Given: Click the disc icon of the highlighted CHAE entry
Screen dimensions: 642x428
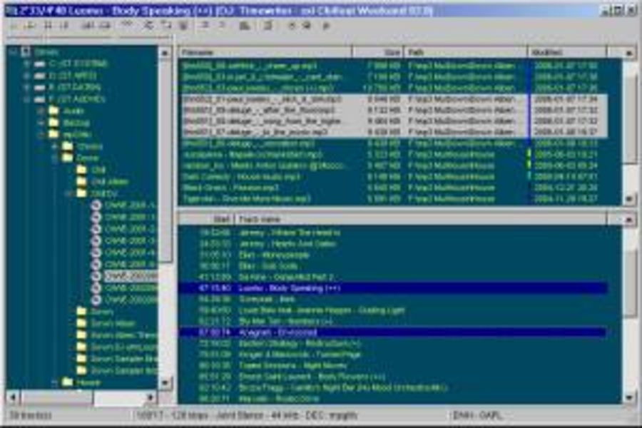Looking at the screenshot, I should tap(96, 277).
